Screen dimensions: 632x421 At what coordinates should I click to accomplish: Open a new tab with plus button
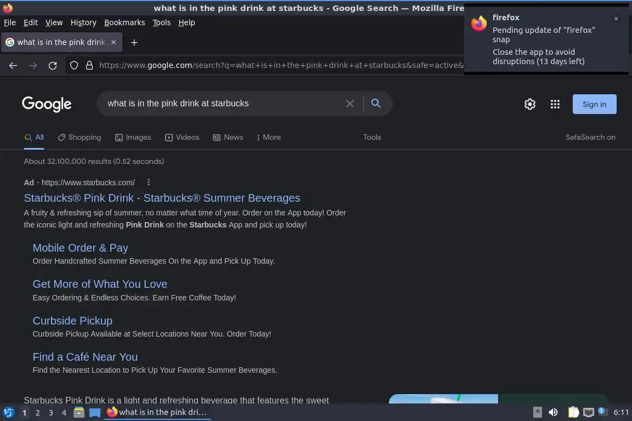coord(134,42)
